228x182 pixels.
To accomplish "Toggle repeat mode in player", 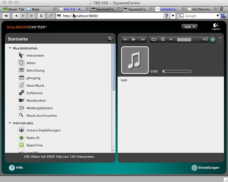I will tap(154, 40).
